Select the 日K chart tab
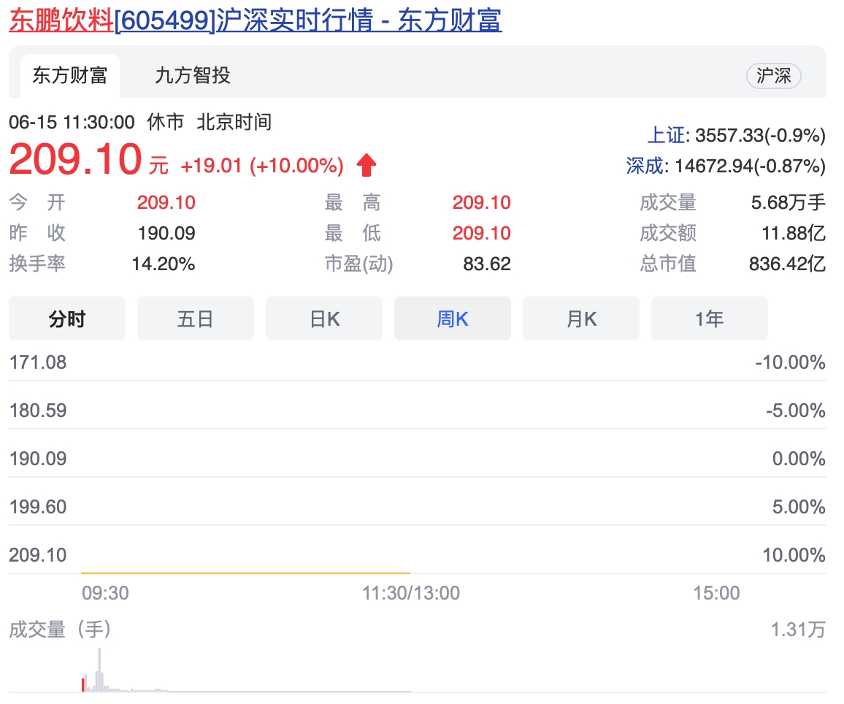 tap(324, 318)
